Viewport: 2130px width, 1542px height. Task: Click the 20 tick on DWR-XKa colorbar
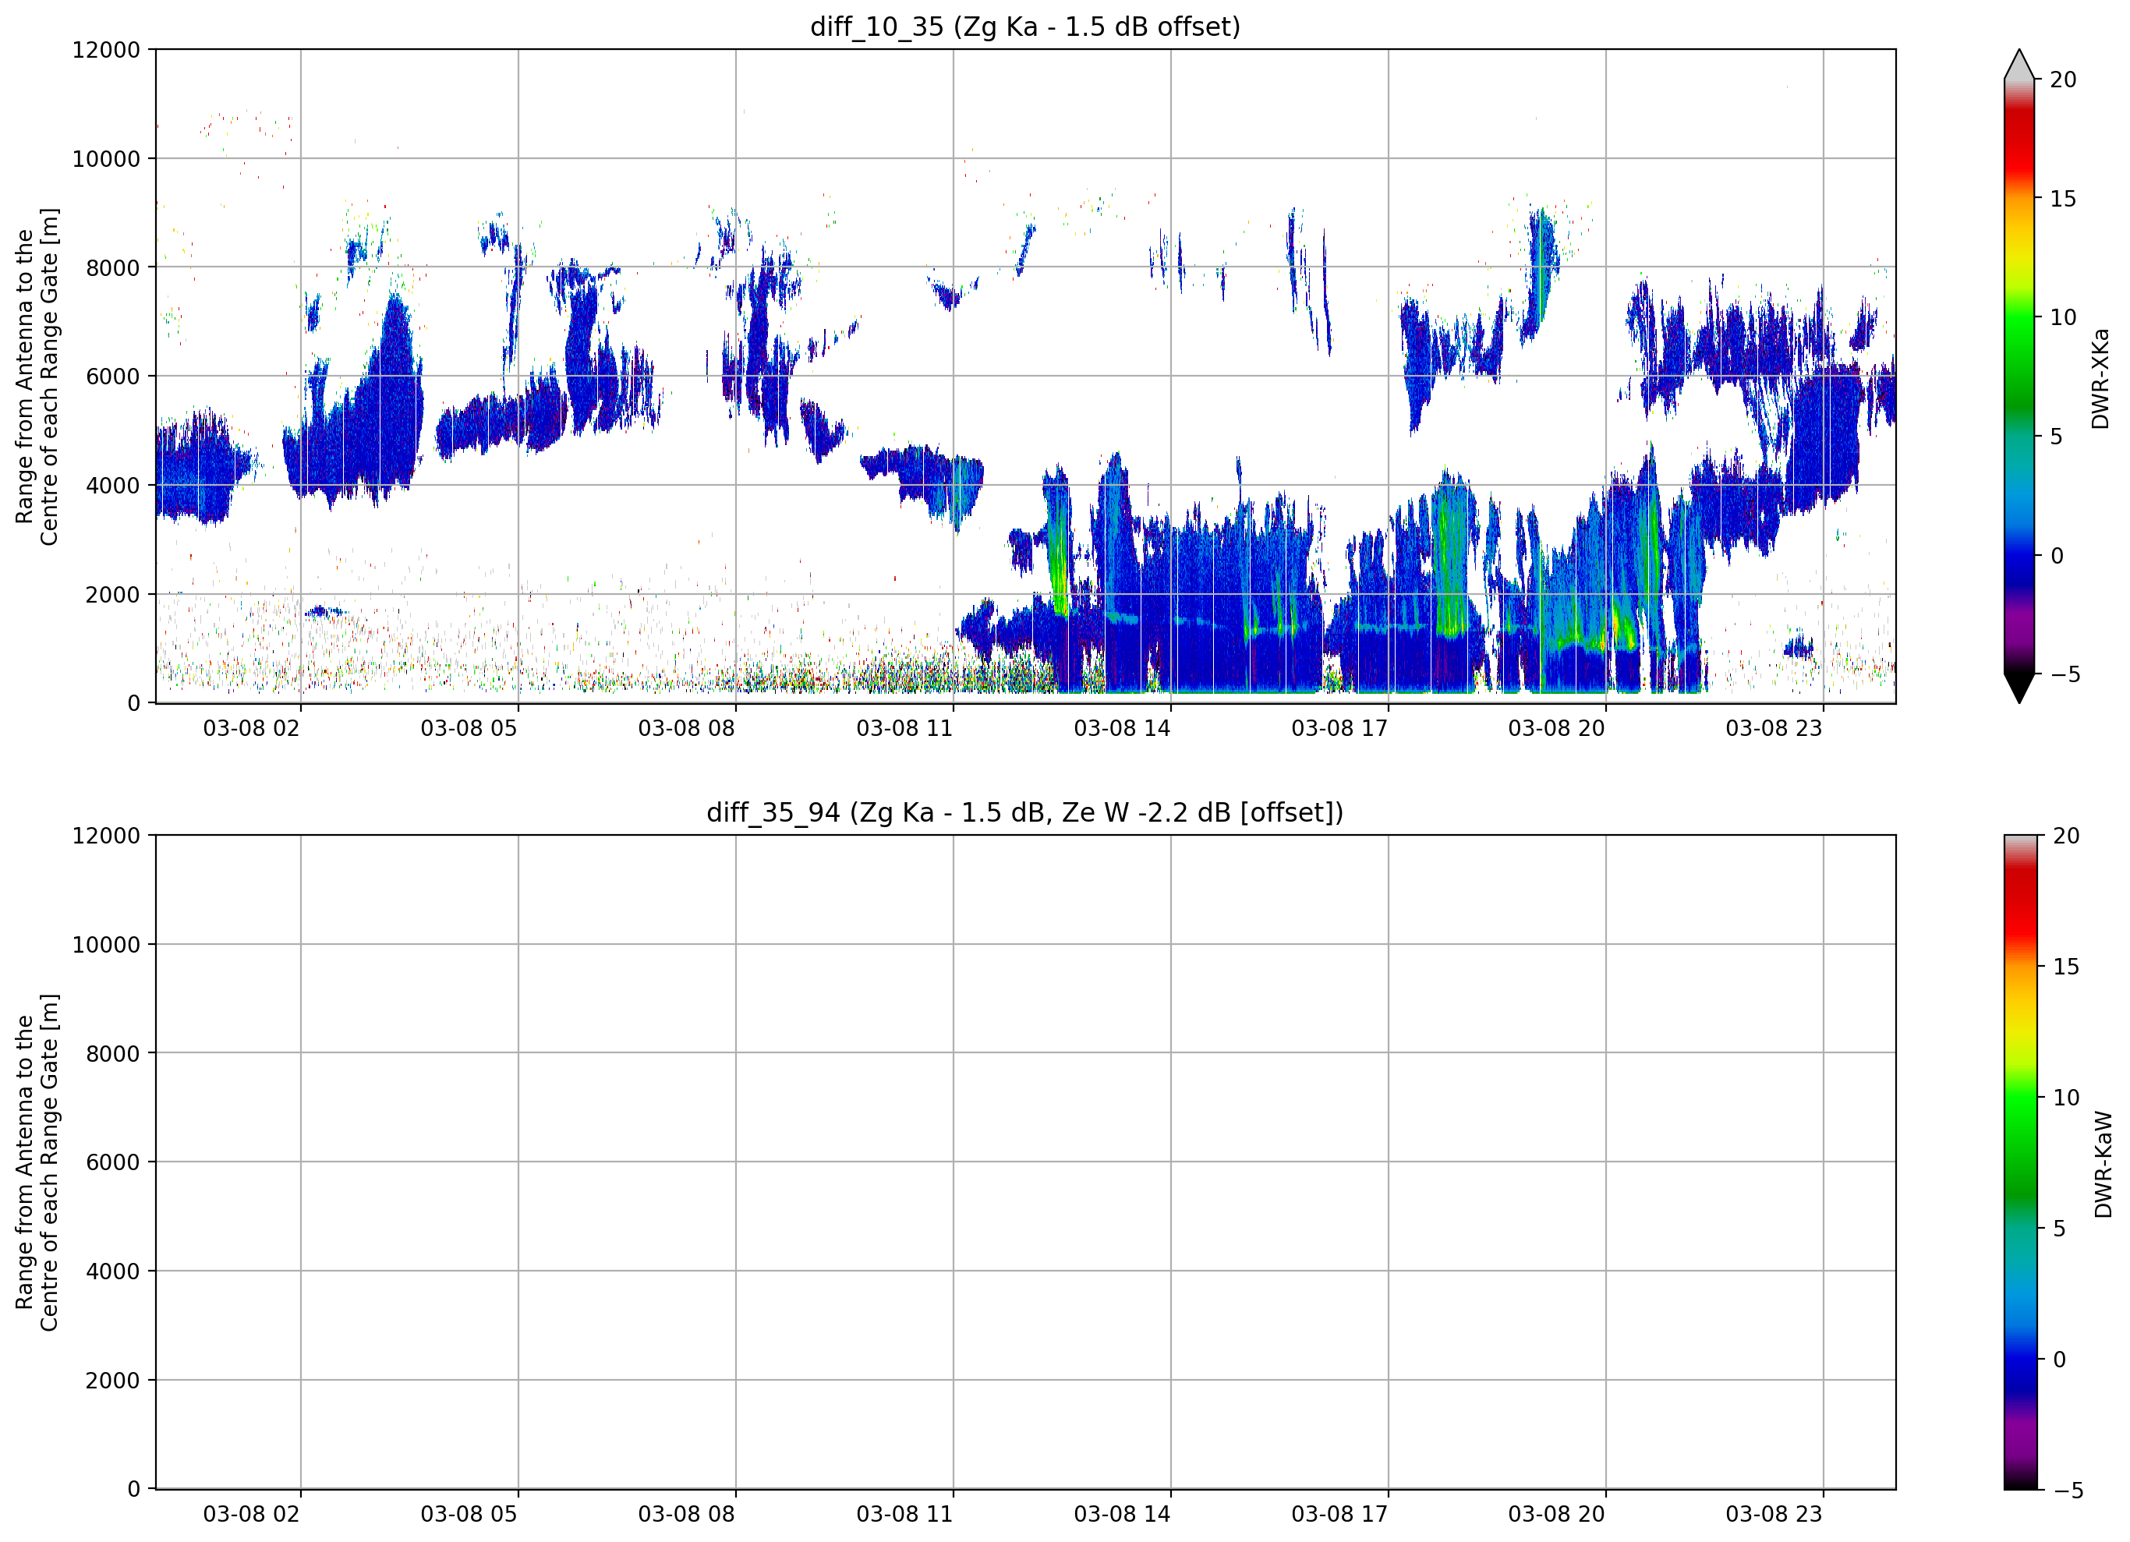[2062, 80]
